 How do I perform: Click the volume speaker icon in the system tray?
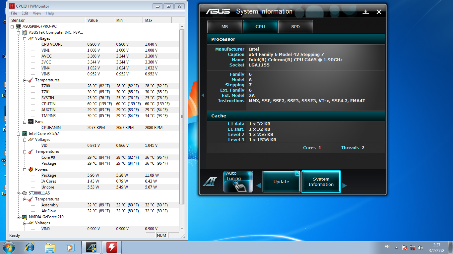click(421, 247)
